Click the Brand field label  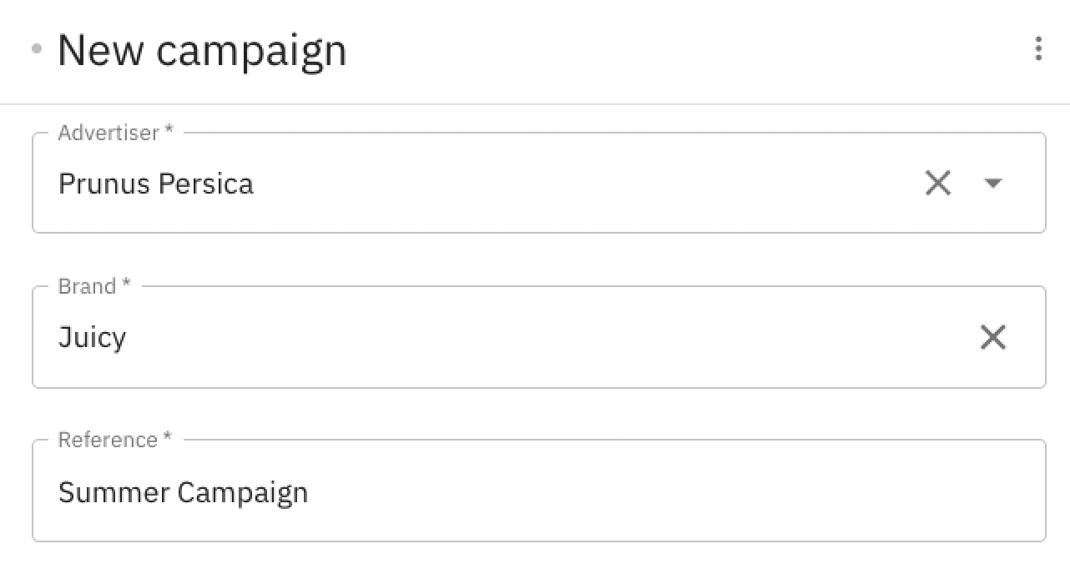tap(93, 286)
